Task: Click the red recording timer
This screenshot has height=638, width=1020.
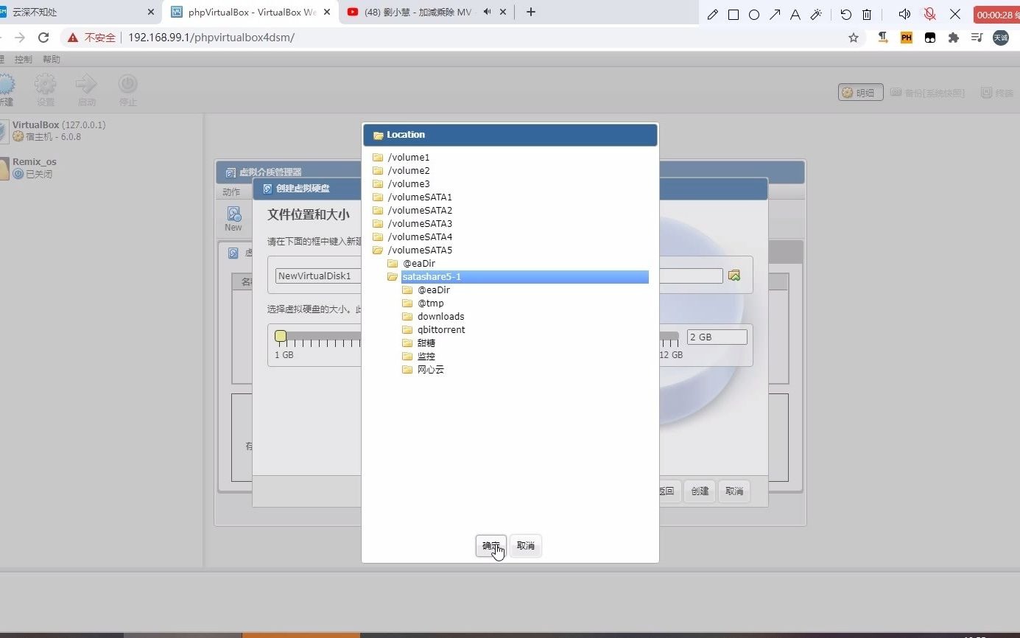Action: (996, 15)
